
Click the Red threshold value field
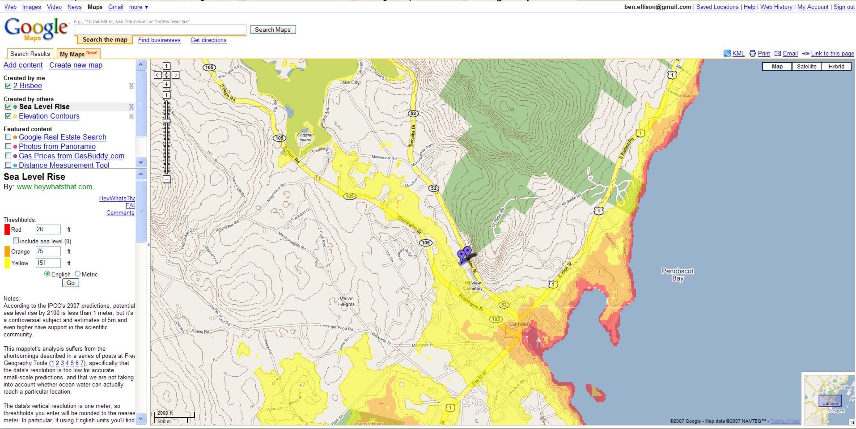point(48,229)
